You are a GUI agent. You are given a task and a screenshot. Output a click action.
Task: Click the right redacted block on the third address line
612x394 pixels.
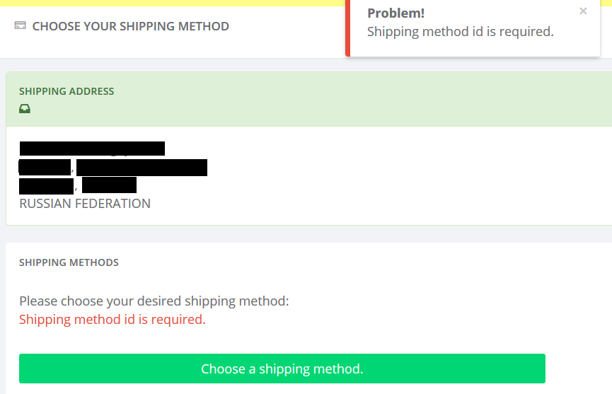tap(109, 186)
